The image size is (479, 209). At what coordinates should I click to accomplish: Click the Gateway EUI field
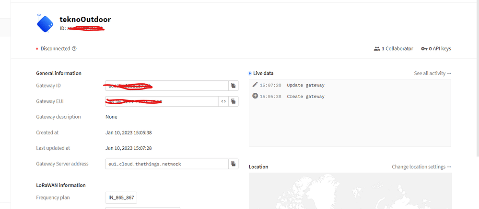click(x=162, y=101)
